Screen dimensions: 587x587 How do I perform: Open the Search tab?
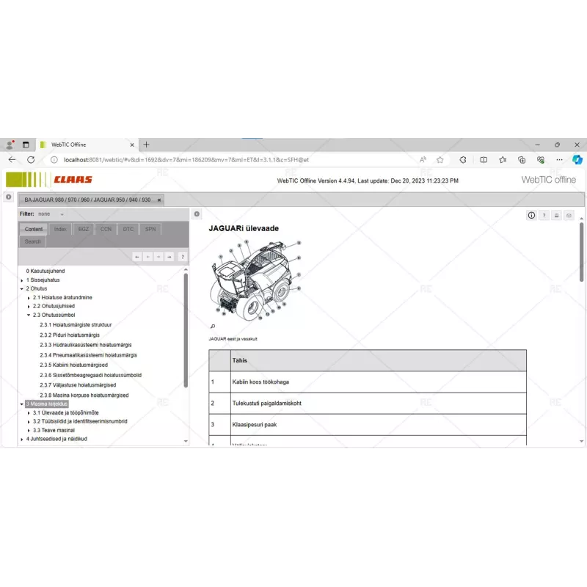point(32,241)
